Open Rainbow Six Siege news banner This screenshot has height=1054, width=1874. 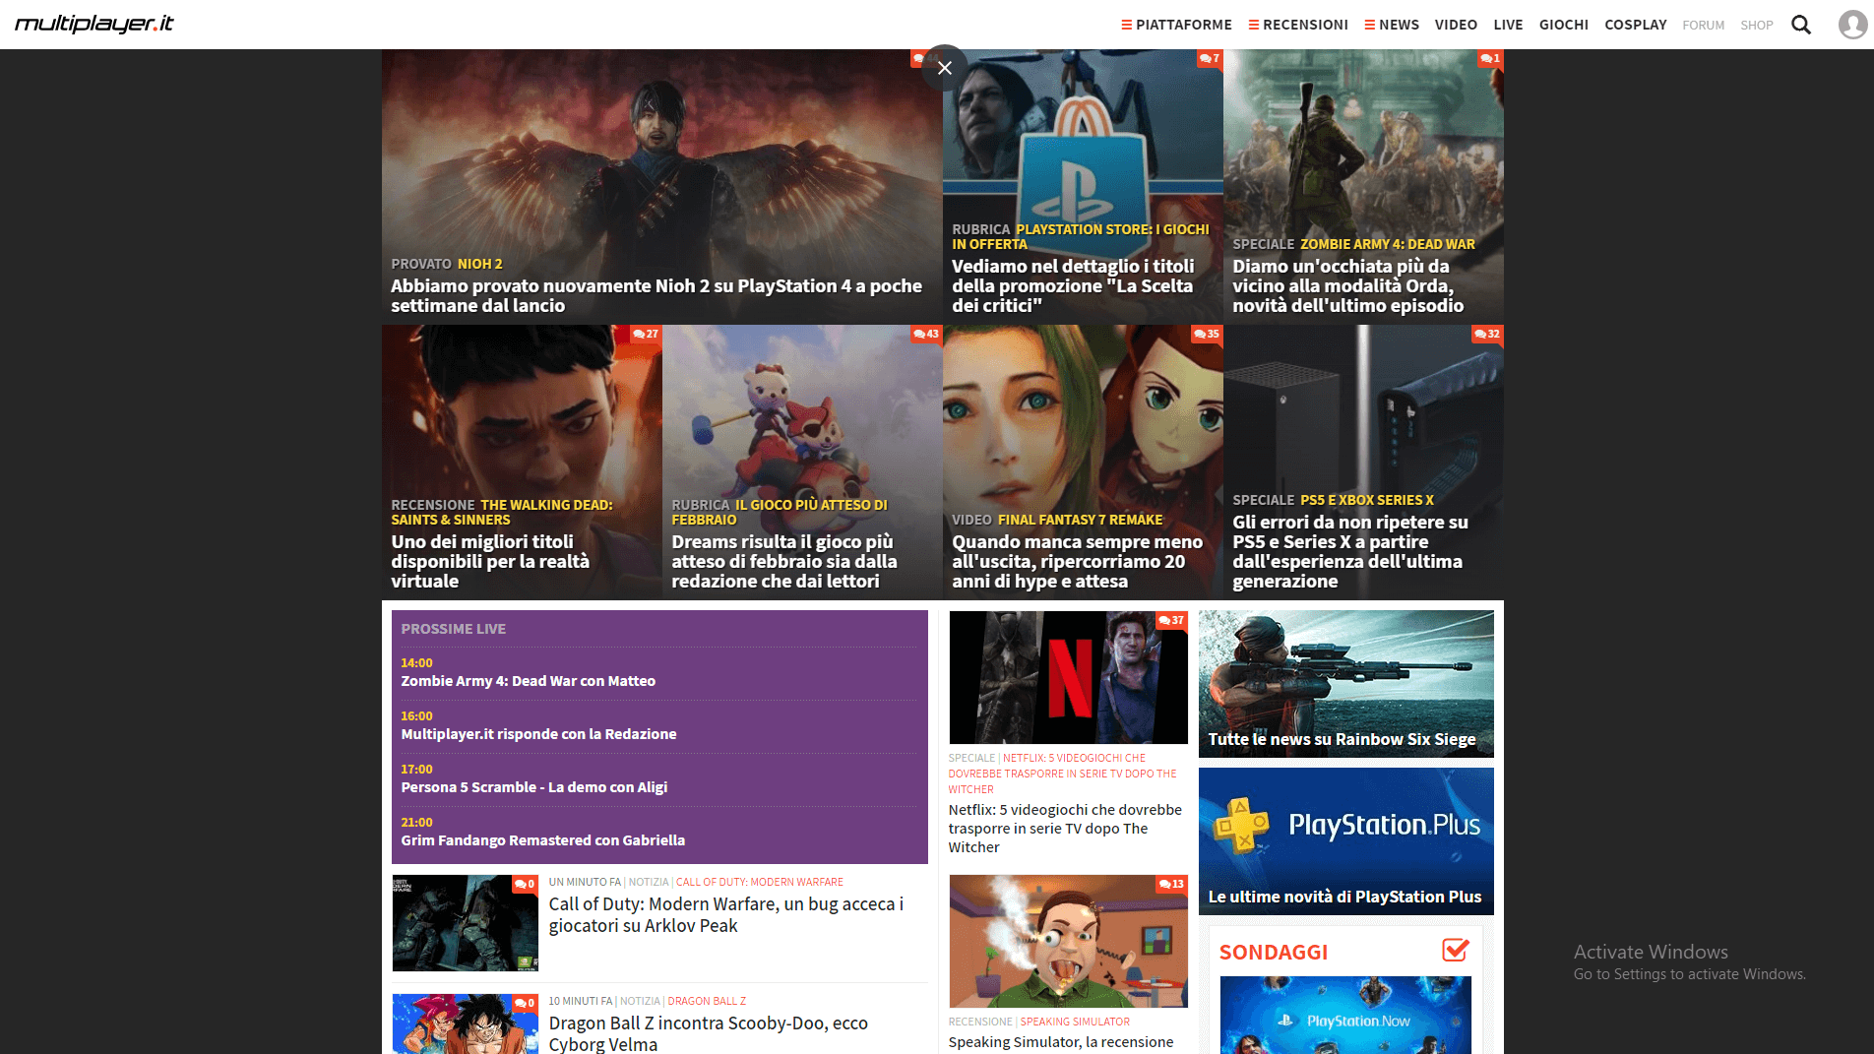[x=1345, y=684]
